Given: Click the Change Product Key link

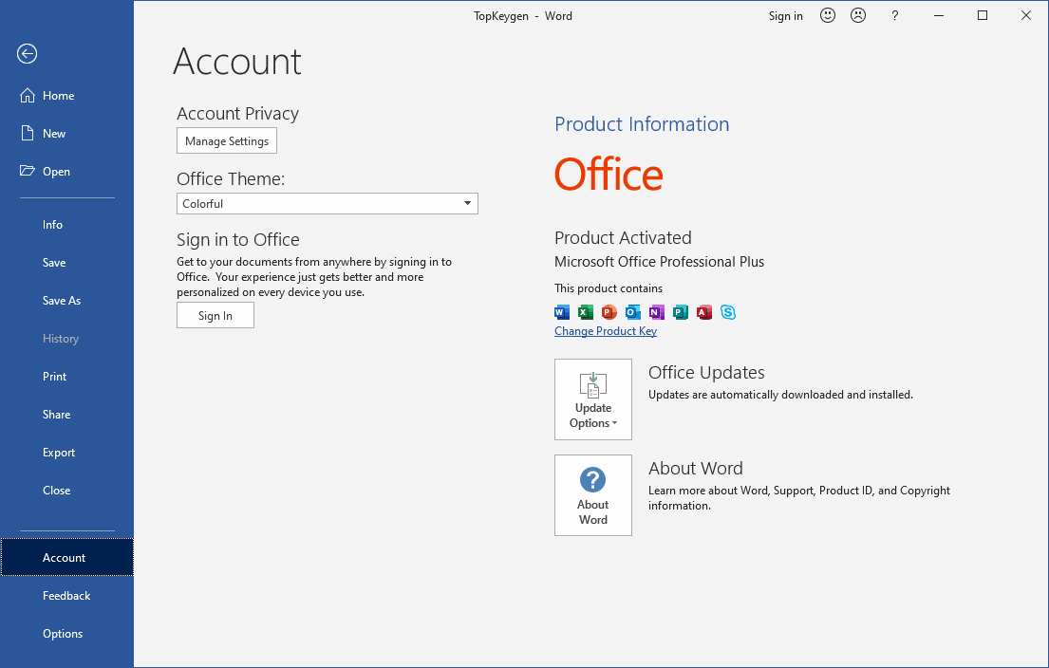Looking at the screenshot, I should point(606,331).
